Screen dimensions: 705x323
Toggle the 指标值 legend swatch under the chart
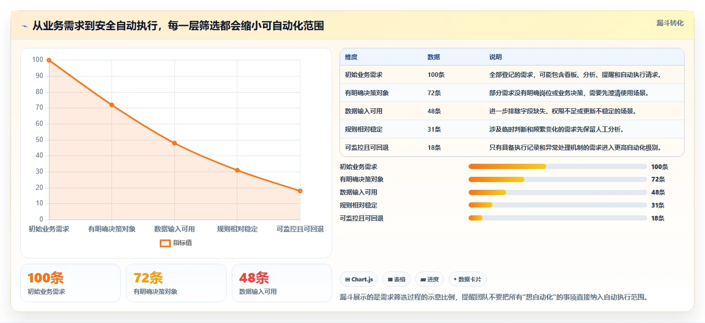(x=165, y=243)
